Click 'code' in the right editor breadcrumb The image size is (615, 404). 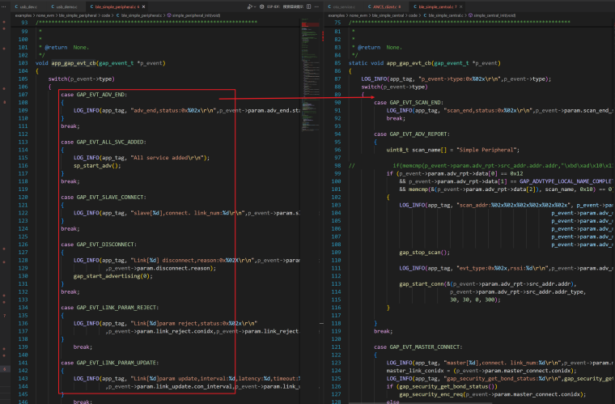click(x=414, y=15)
